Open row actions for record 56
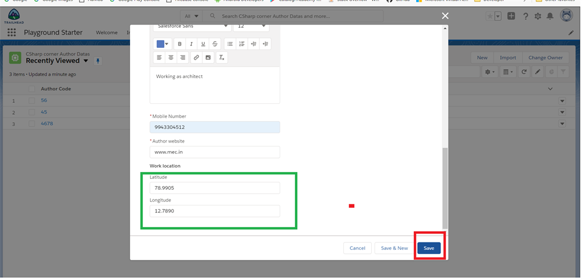Image resolution: width=582 pixels, height=280 pixels. coord(562,101)
